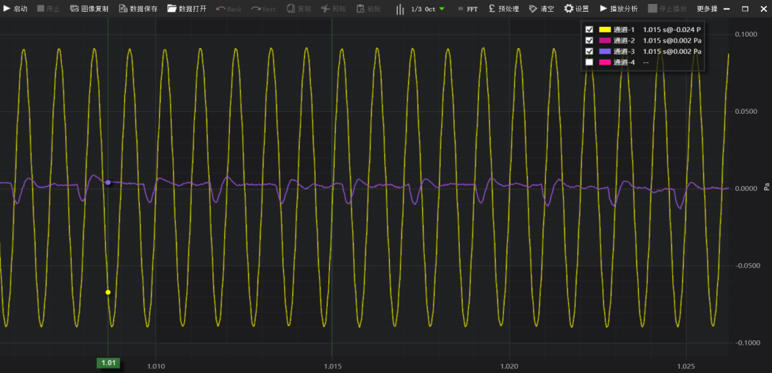Select the yellow cursor point on the waveform
Viewport: 772px width, 373px height.
pos(108,292)
